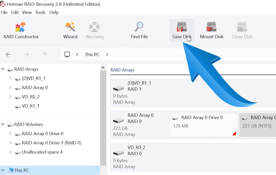Select VD_R0_2 in the tree

click(x=31, y=97)
